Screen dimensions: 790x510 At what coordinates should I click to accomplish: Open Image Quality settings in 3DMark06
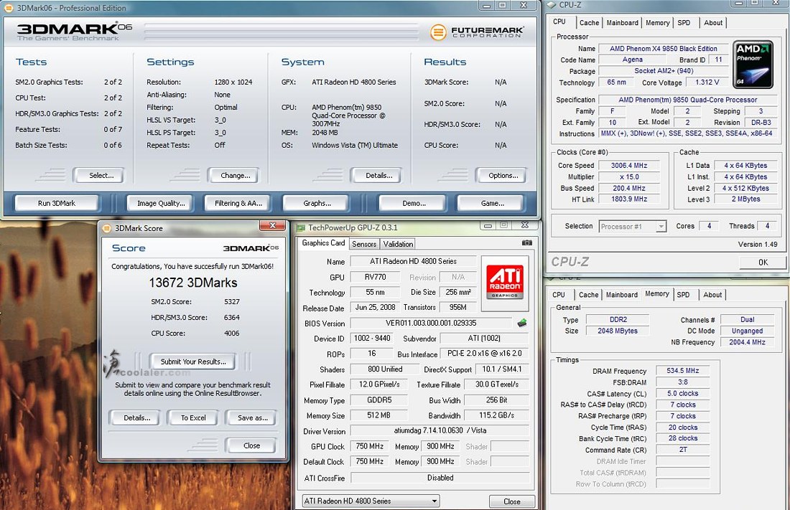[161, 204]
